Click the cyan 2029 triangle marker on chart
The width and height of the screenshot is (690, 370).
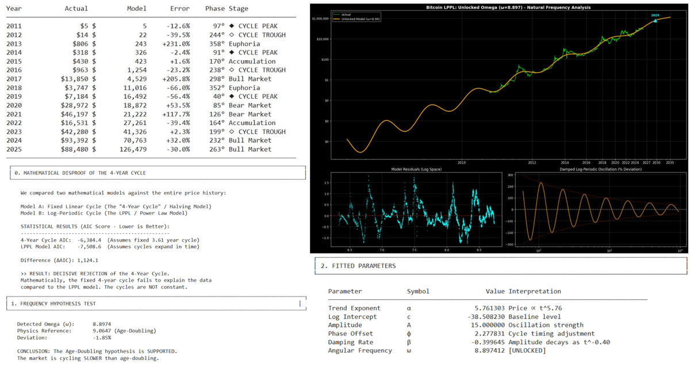pyautogui.click(x=656, y=20)
